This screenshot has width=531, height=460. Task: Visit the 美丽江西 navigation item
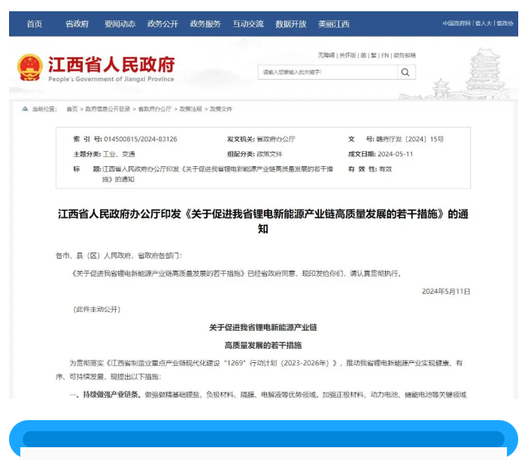[x=334, y=24]
